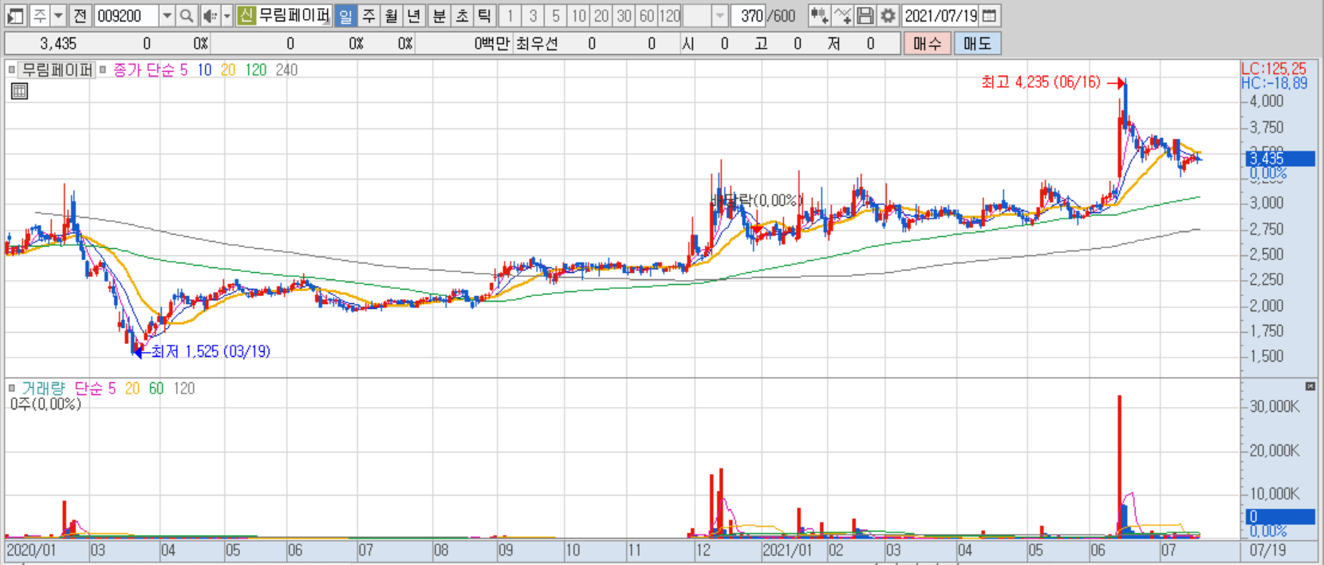This screenshot has height=565, width=1324.
Task: Click the 매도 sell button
Action: pyautogui.click(x=977, y=43)
